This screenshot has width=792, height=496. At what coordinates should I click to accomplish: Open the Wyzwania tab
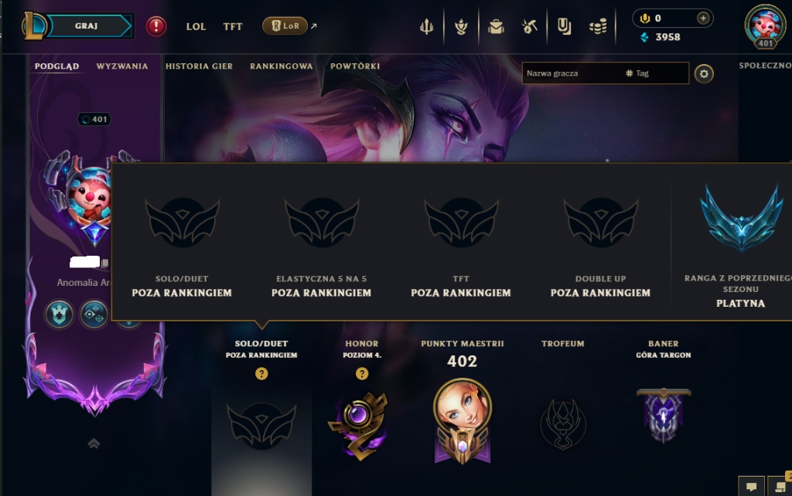tap(122, 66)
